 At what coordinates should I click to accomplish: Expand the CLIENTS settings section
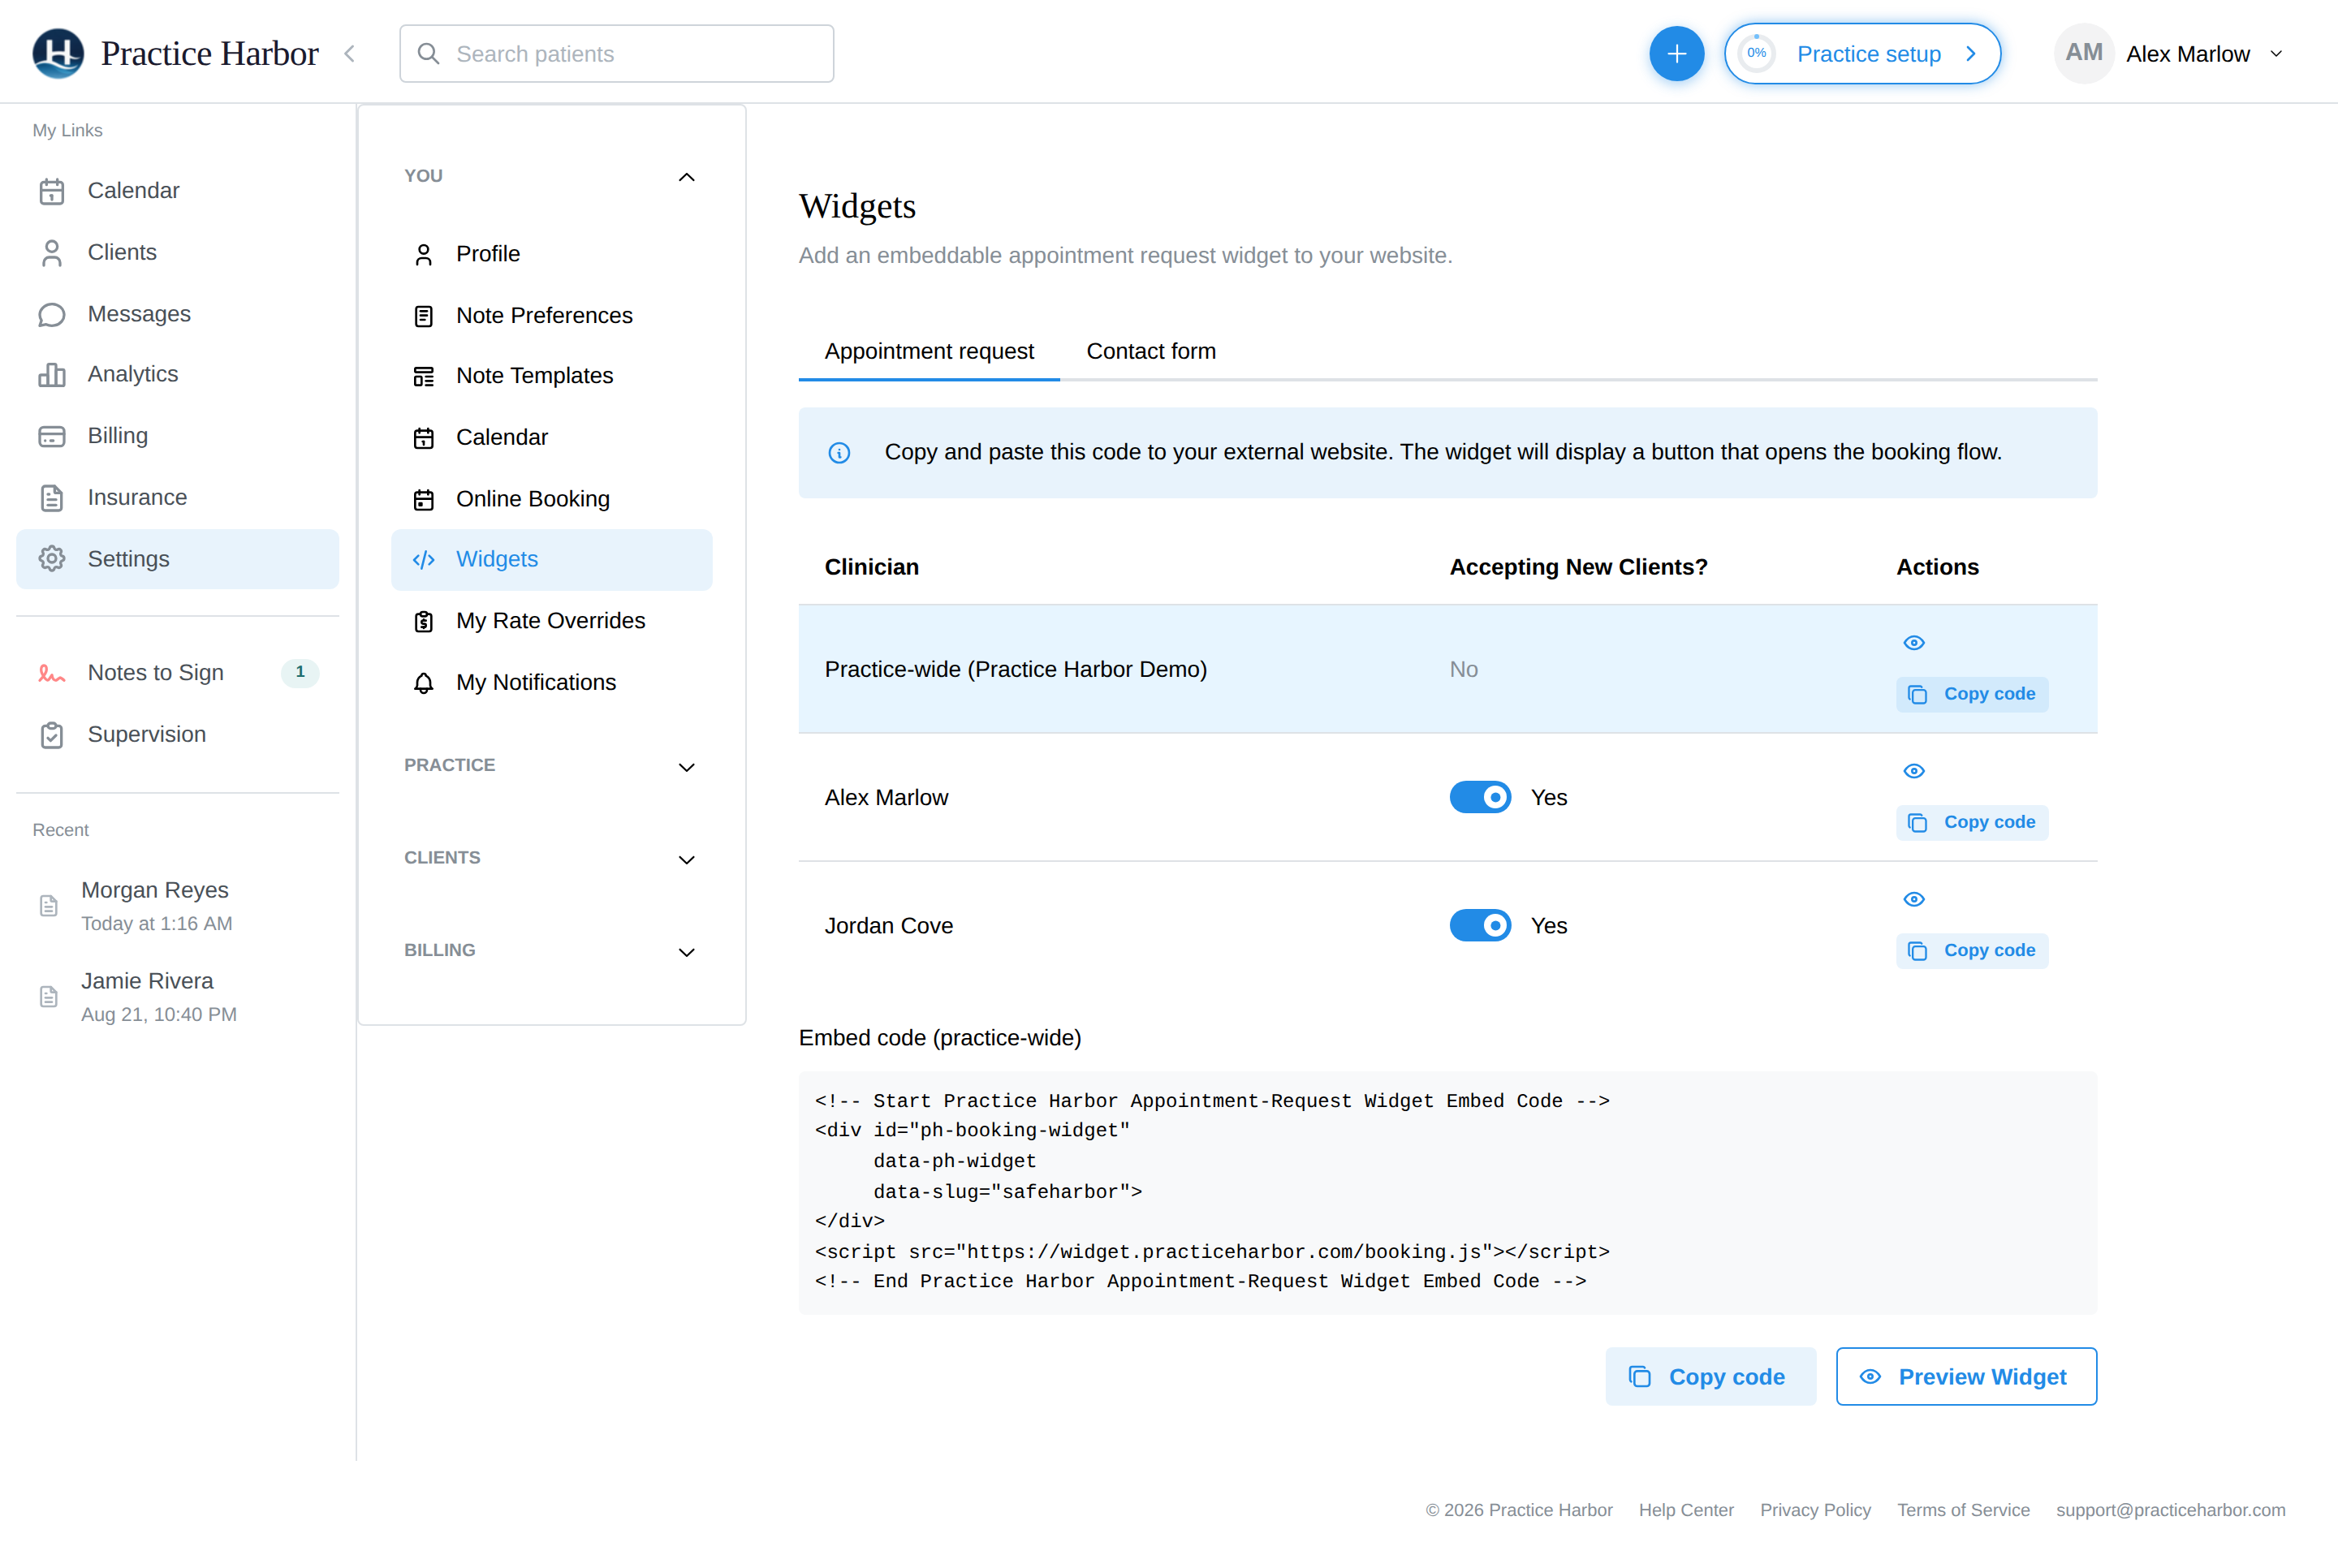[686, 860]
